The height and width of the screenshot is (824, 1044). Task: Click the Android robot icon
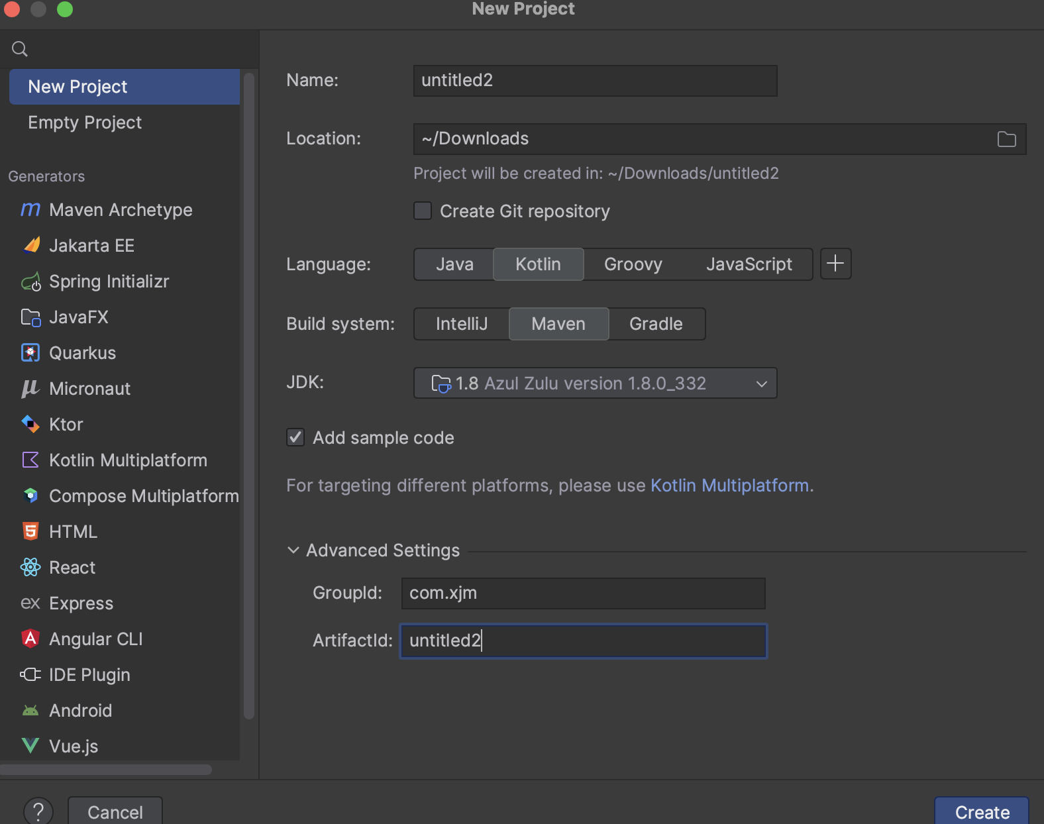[x=30, y=711]
